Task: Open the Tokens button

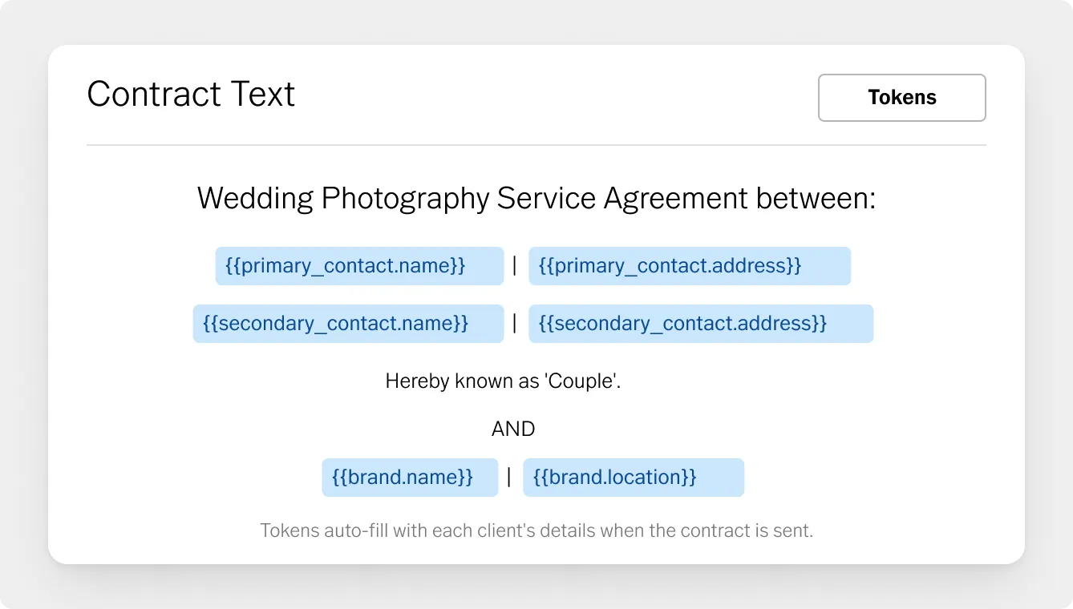Action: pos(901,98)
